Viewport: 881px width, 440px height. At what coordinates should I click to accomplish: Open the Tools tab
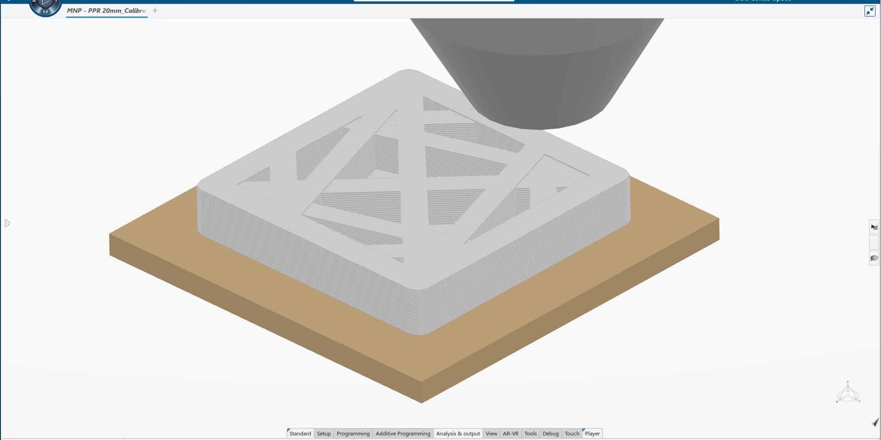(x=530, y=434)
